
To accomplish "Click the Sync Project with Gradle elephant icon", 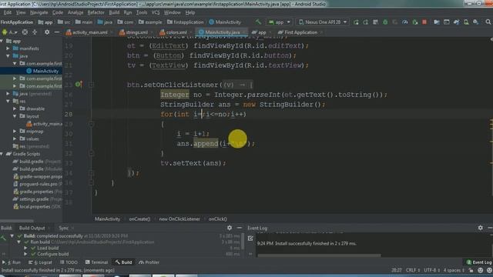I will [x=456, y=22].
